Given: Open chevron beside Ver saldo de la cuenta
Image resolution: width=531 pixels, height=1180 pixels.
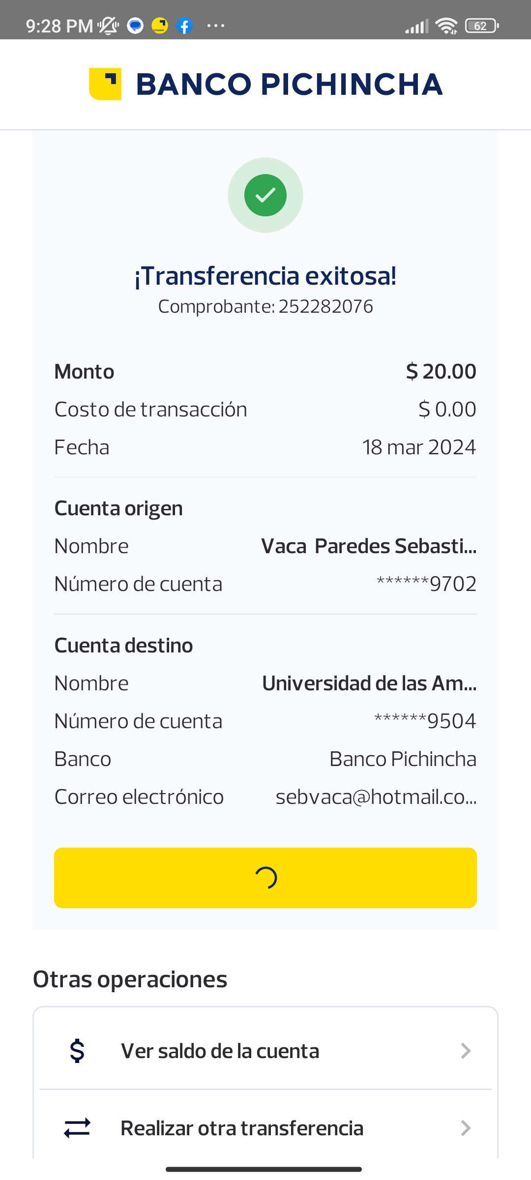Looking at the screenshot, I should [466, 1051].
